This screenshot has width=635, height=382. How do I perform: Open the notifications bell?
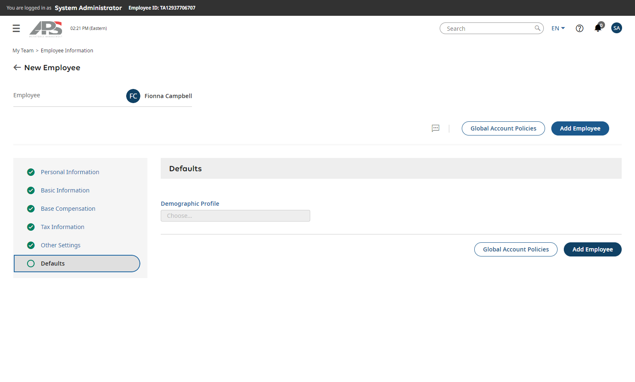tap(598, 28)
